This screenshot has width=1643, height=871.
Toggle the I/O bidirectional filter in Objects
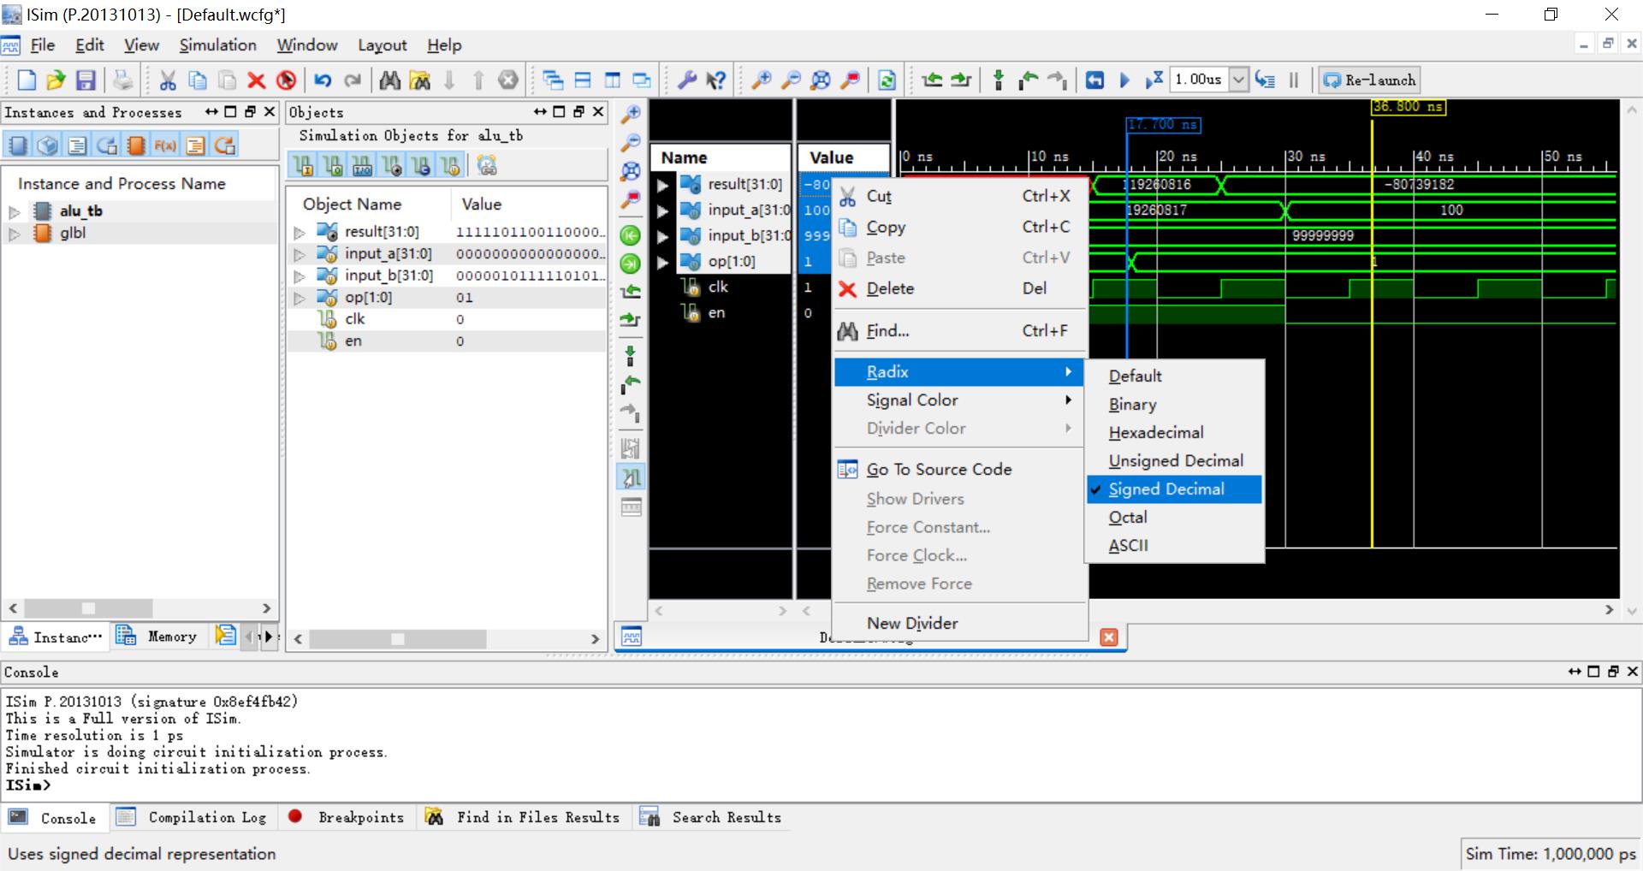point(362,165)
